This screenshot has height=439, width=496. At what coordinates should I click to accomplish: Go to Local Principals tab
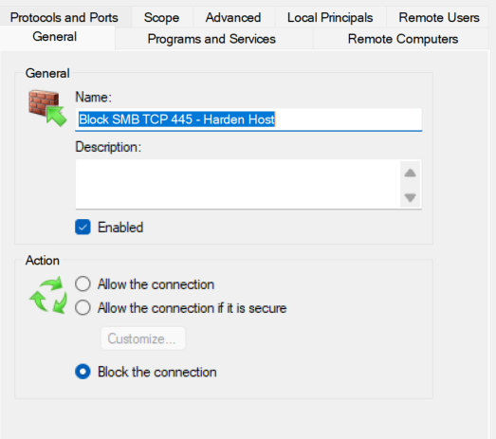[x=330, y=17]
